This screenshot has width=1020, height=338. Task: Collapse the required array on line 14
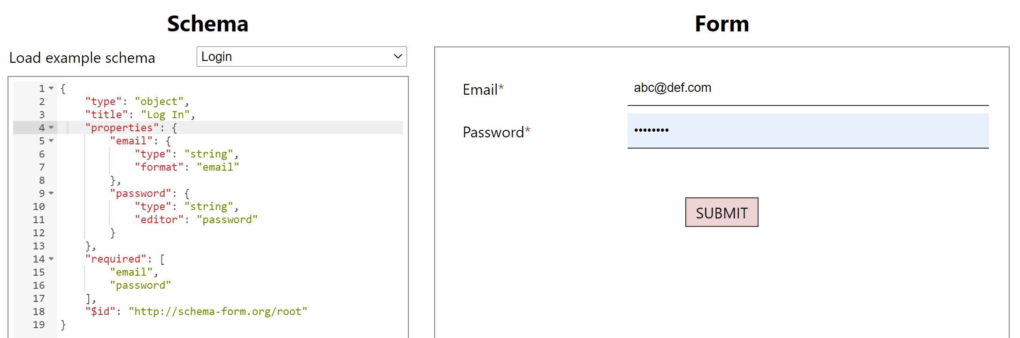(51, 259)
